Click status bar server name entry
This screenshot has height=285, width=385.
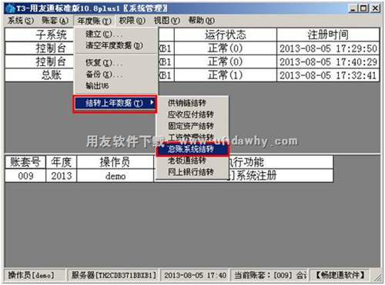pyautogui.click(x=113, y=275)
